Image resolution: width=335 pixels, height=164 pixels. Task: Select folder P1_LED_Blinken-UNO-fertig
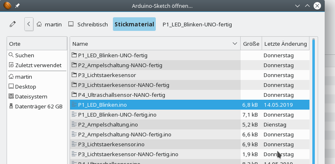pos(190,56)
